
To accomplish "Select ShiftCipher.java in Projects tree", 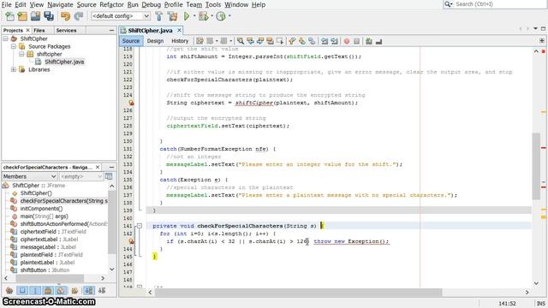I will (x=64, y=62).
